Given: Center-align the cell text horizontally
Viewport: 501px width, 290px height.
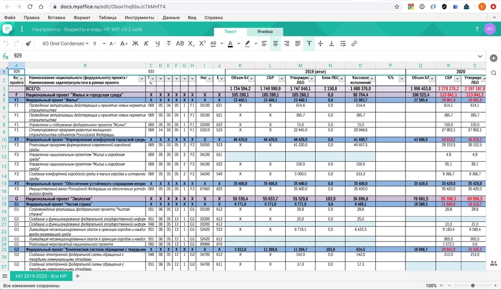Looking at the screenshot, I should point(276,44).
